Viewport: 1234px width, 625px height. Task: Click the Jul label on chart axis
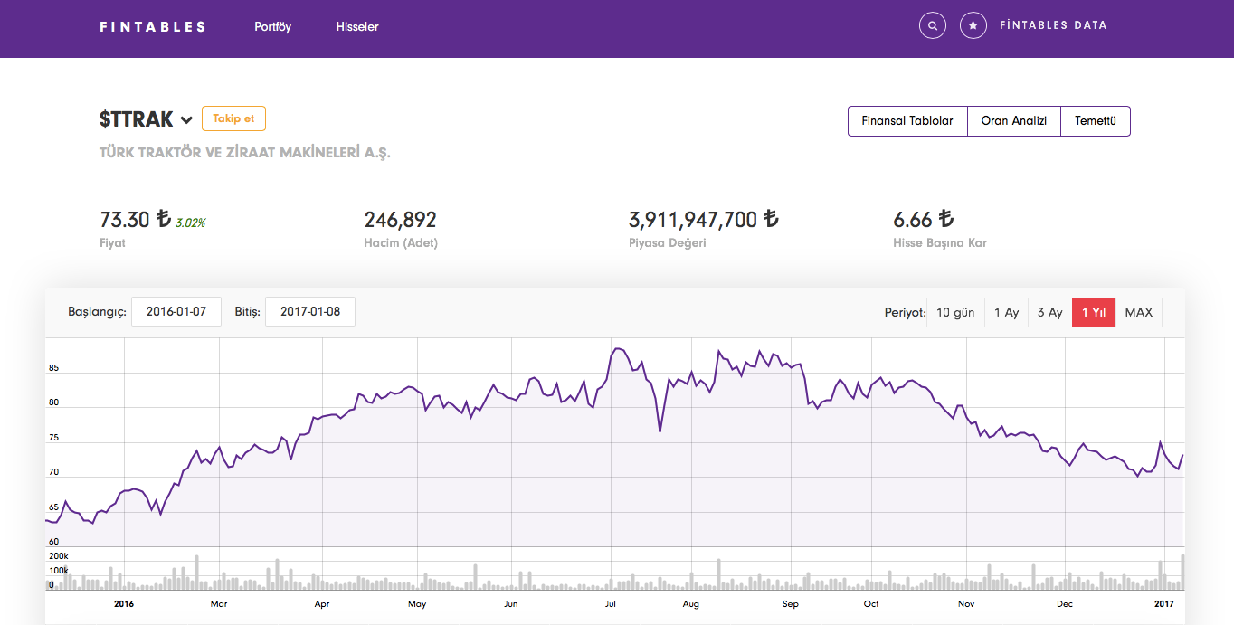click(x=611, y=603)
